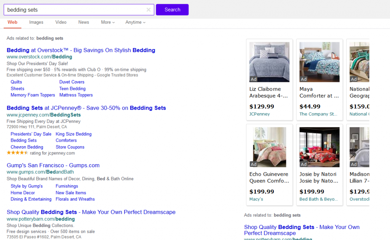Open the Anytime time filter dropdown
Viewport: 390px width, 240px height.
point(136,22)
